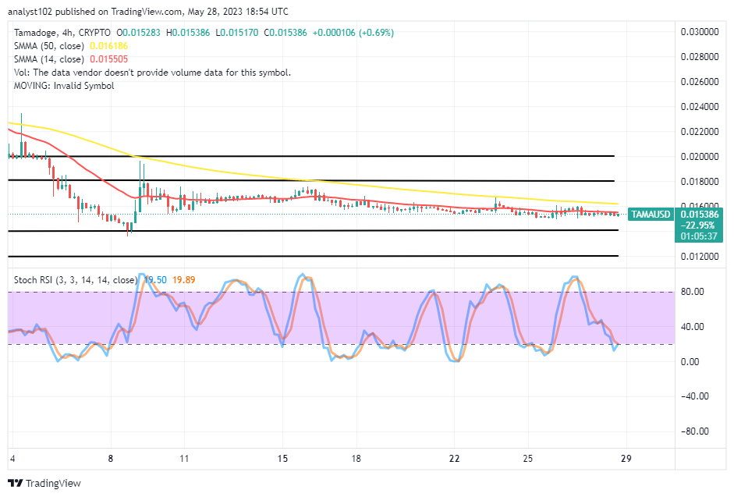Select the horizontal line at 0.018000
The height and width of the screenshot is (497, 734).
[311, 180]
